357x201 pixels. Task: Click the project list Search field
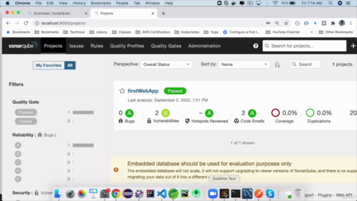click(305, 65)
